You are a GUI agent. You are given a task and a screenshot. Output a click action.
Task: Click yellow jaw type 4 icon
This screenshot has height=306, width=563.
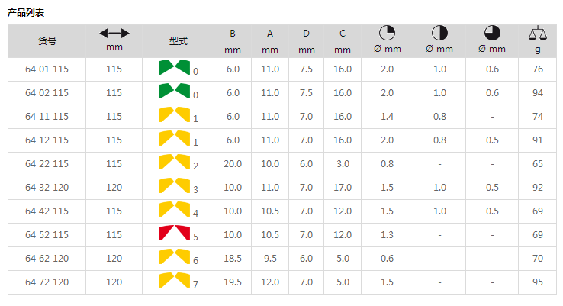click(x=174, y=209)
